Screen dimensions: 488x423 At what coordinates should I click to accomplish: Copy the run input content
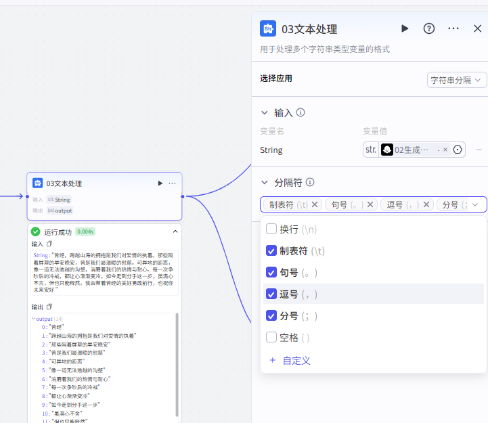(x=49, y=244)
